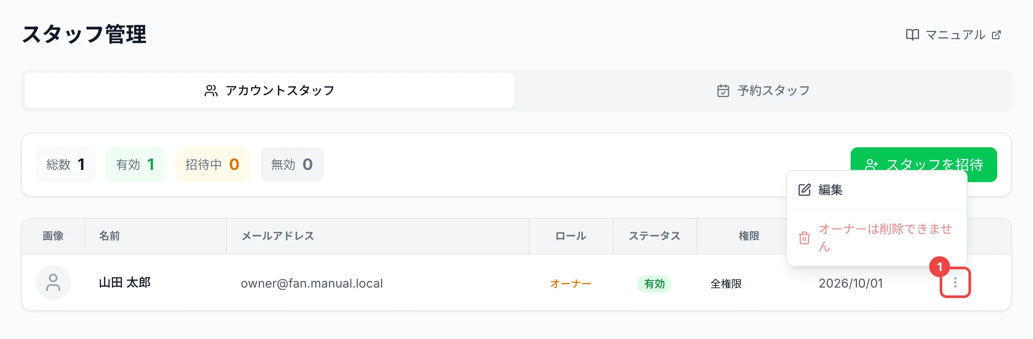Click オーナーは削除できません menu entry
Viewport: 1033px width, 339px height.
(x=877, y=238)
